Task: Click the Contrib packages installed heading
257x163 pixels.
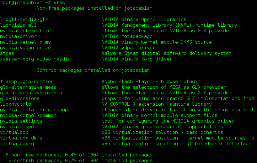Action: 93,70
